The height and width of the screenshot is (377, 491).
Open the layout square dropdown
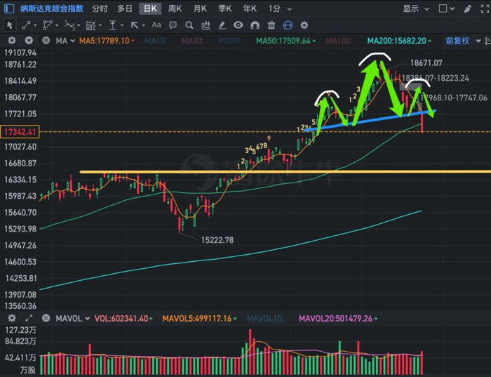[447, 8]
